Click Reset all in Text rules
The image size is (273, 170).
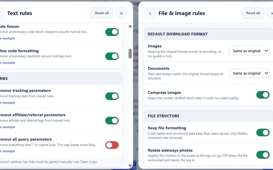click(102, 13)
